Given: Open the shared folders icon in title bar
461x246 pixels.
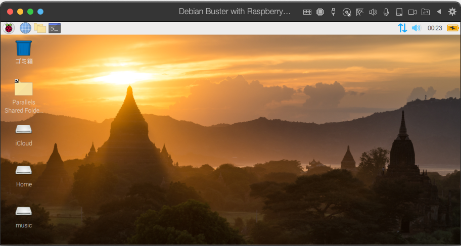Looking at the screenshot, I should [426, 12].
